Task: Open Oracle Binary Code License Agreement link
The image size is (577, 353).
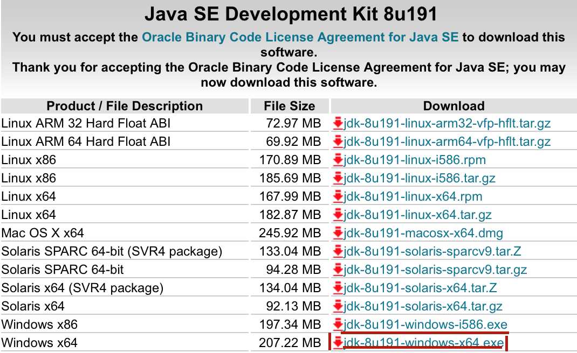Action: pos(300,37)
